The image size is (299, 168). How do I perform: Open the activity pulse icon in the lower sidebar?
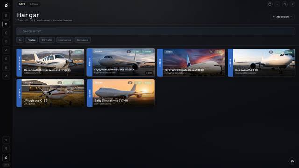point(6,140)
